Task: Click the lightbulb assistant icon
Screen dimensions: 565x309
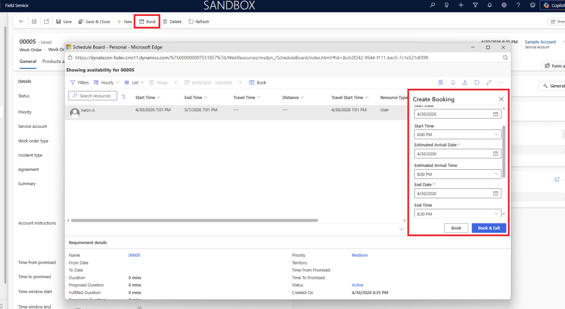Action: (x=446, y=5)
